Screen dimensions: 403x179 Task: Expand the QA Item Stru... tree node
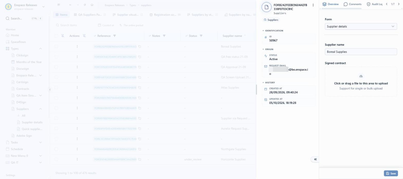click(x=40, y=96)
